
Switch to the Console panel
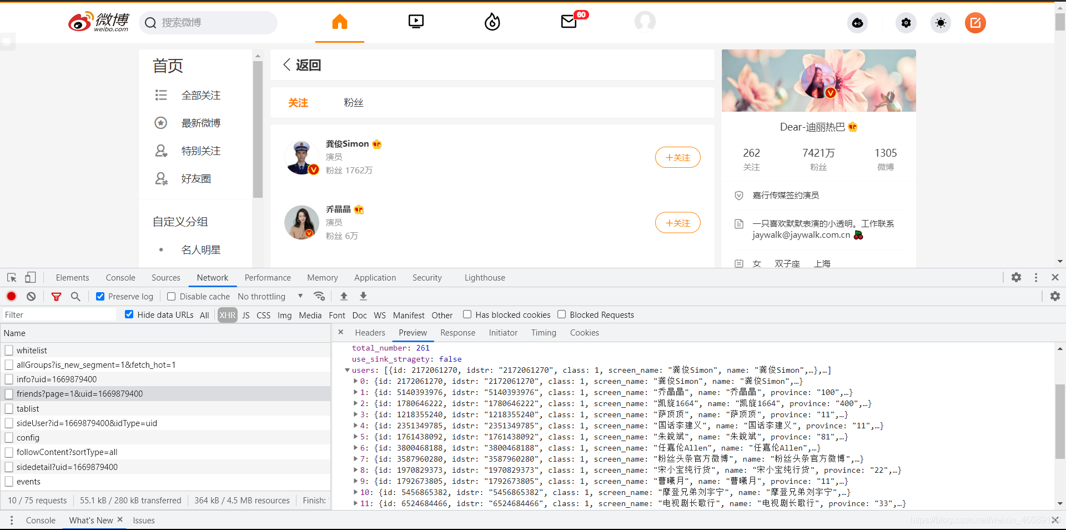(120, 277)
